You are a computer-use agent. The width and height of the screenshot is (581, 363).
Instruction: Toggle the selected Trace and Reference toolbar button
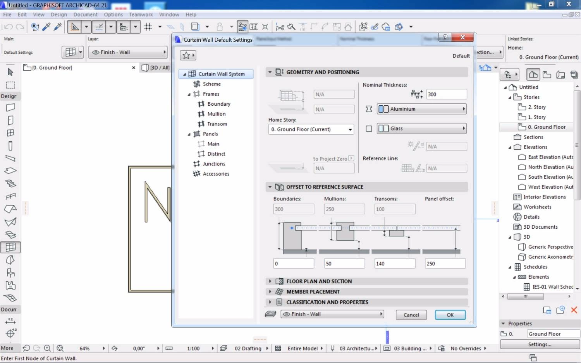pos(242,27)
